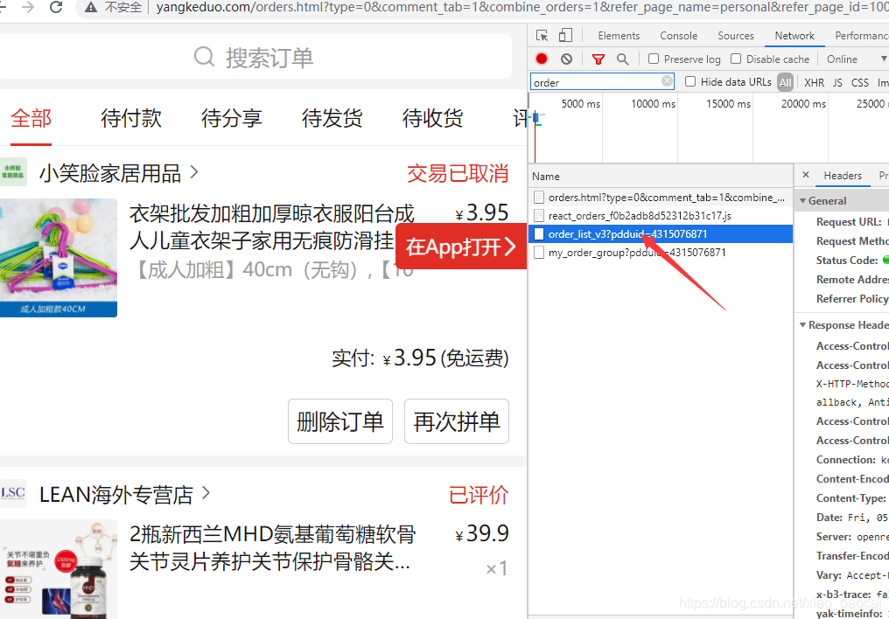
Task: Select the react_orders_f0b2adb8d52312b31c17.js request
Action: tap(661, 216)
